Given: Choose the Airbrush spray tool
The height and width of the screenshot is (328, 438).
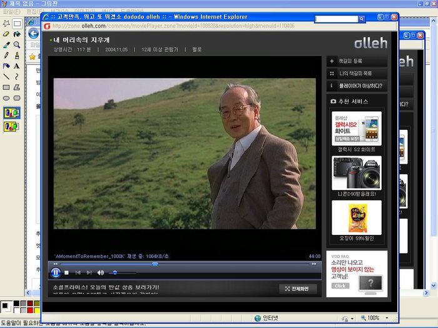Looking at the screenshot, I should click(6, 66).
